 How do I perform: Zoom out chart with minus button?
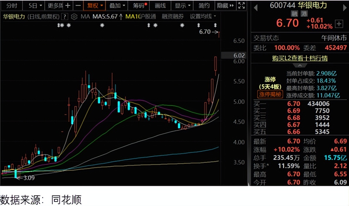coord(78,6)
